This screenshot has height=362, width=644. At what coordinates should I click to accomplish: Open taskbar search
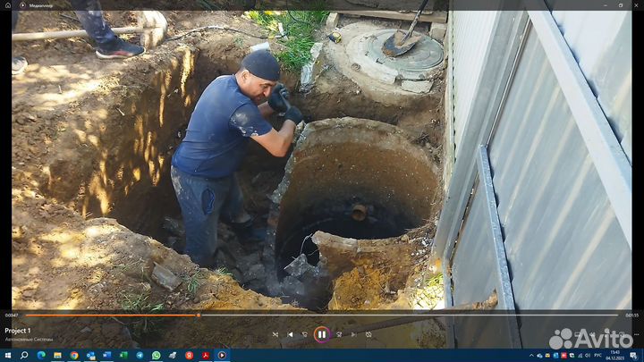(24, 355)
